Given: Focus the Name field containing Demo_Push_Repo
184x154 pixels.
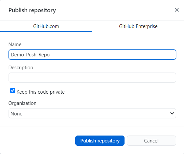Looking at the screenshot, I should coord(92,55).
